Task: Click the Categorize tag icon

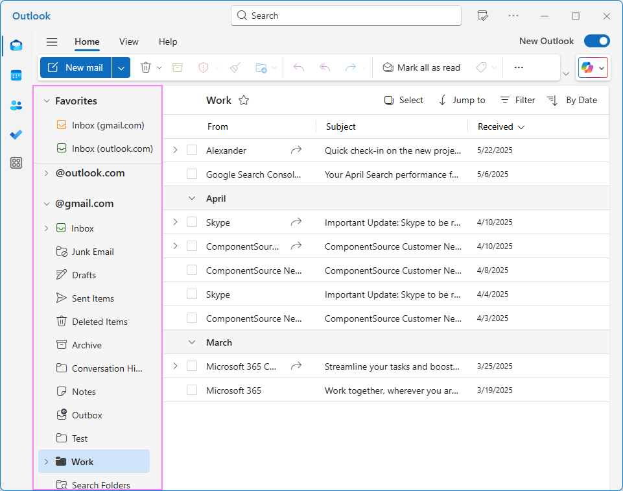Action: (x=481, y=67)
